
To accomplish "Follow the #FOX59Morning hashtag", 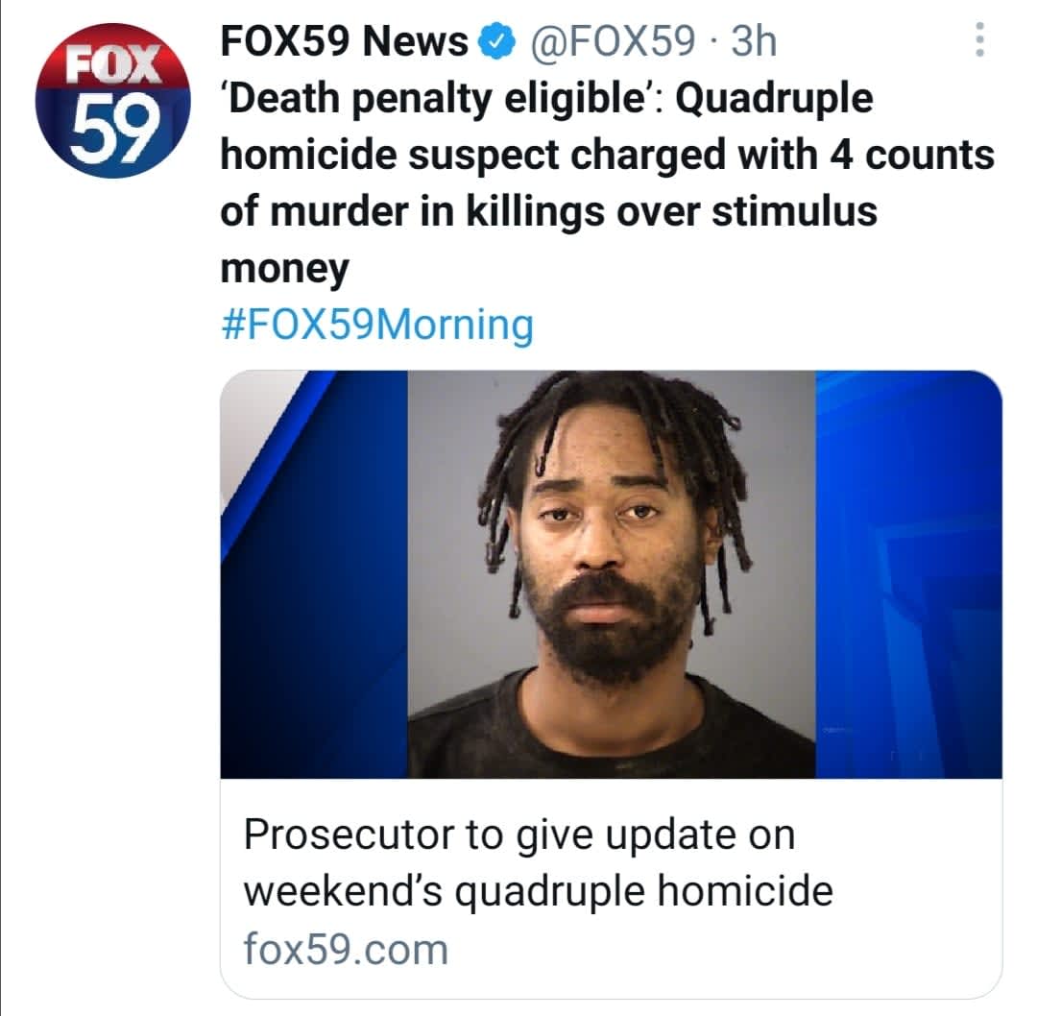I will 377,325.
